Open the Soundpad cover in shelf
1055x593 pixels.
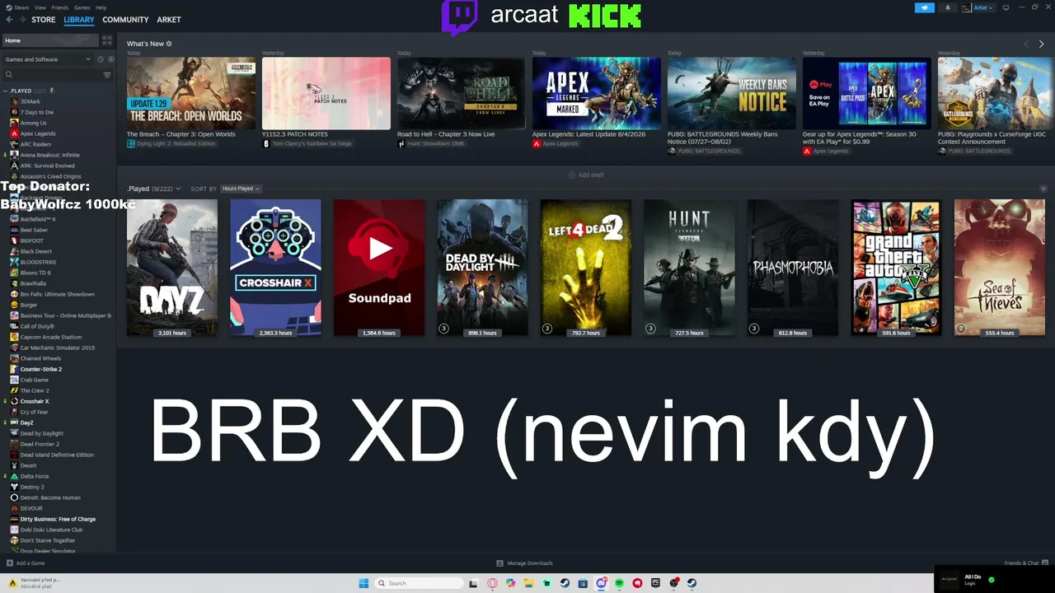(x=379, y=268)
